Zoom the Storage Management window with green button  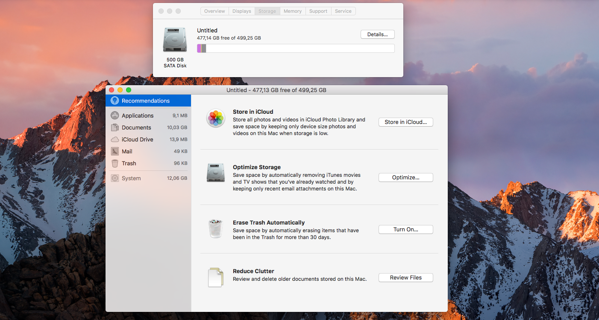tap(129, 90)
